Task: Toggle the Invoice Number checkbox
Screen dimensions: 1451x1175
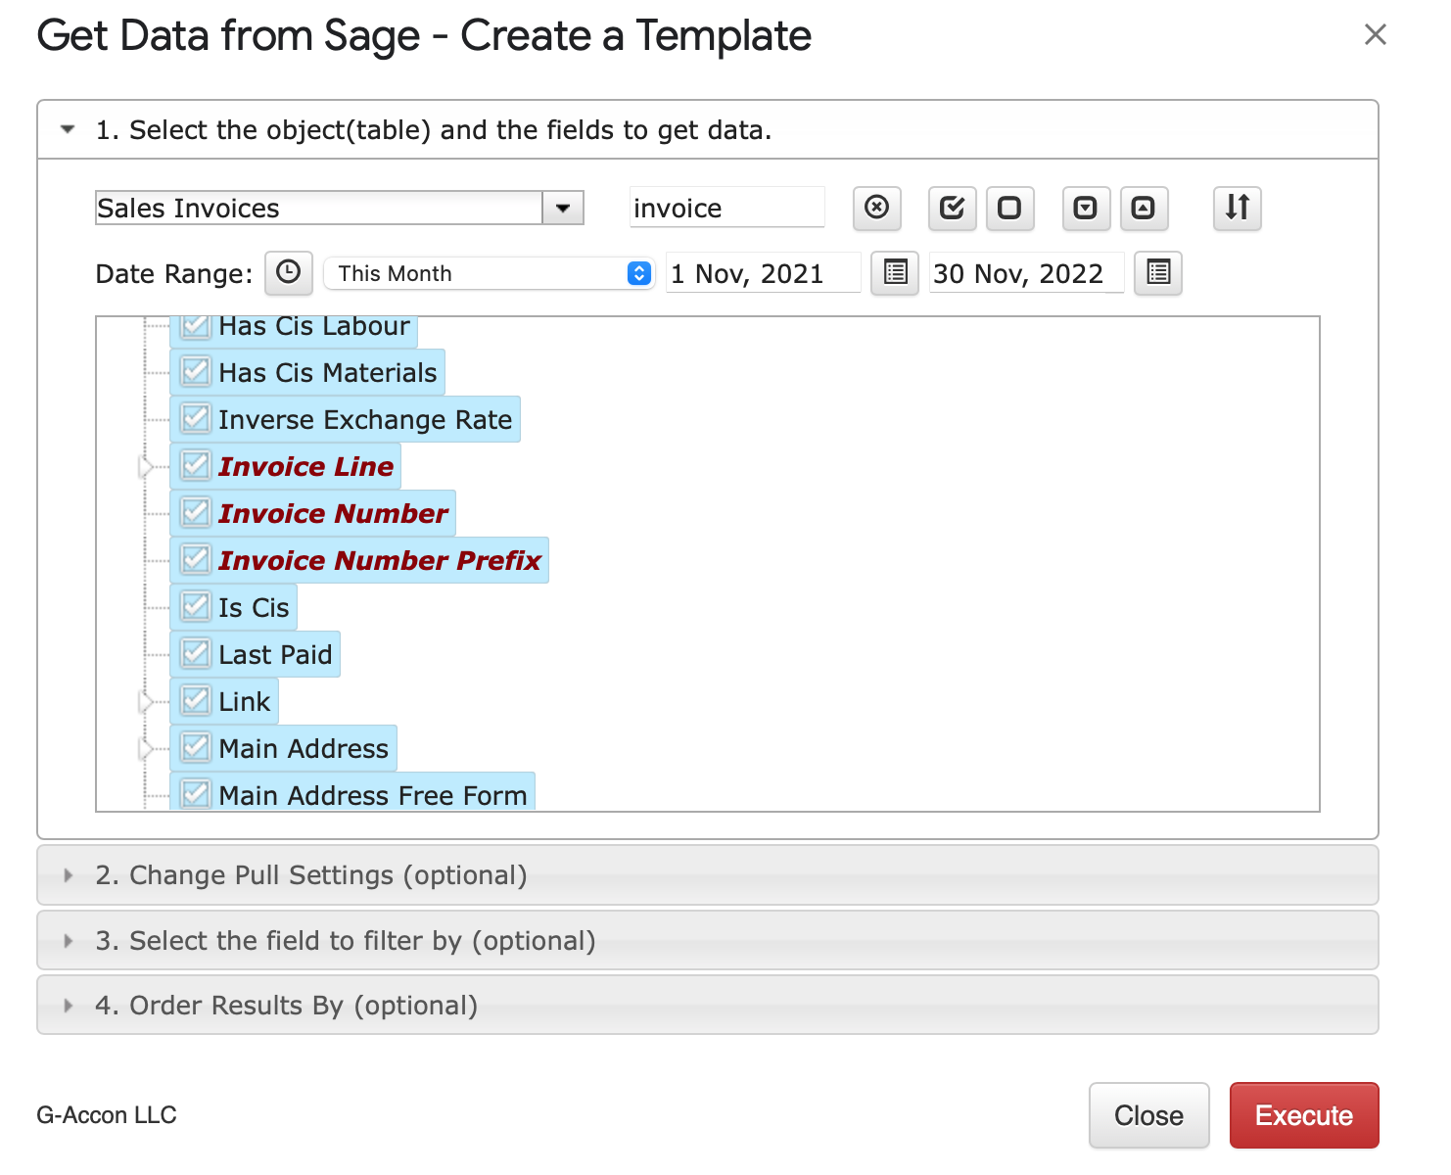Action: (196, 513)
